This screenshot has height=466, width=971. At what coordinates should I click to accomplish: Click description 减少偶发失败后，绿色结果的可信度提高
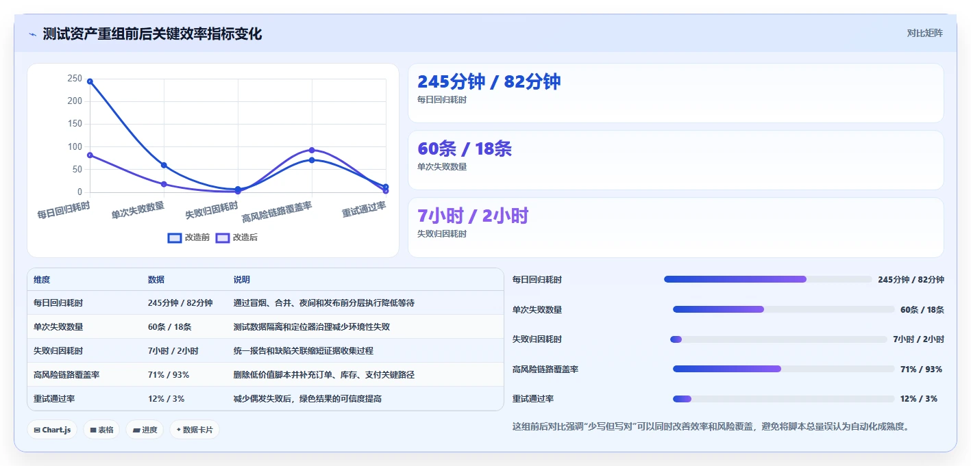(x=308, y=398)
